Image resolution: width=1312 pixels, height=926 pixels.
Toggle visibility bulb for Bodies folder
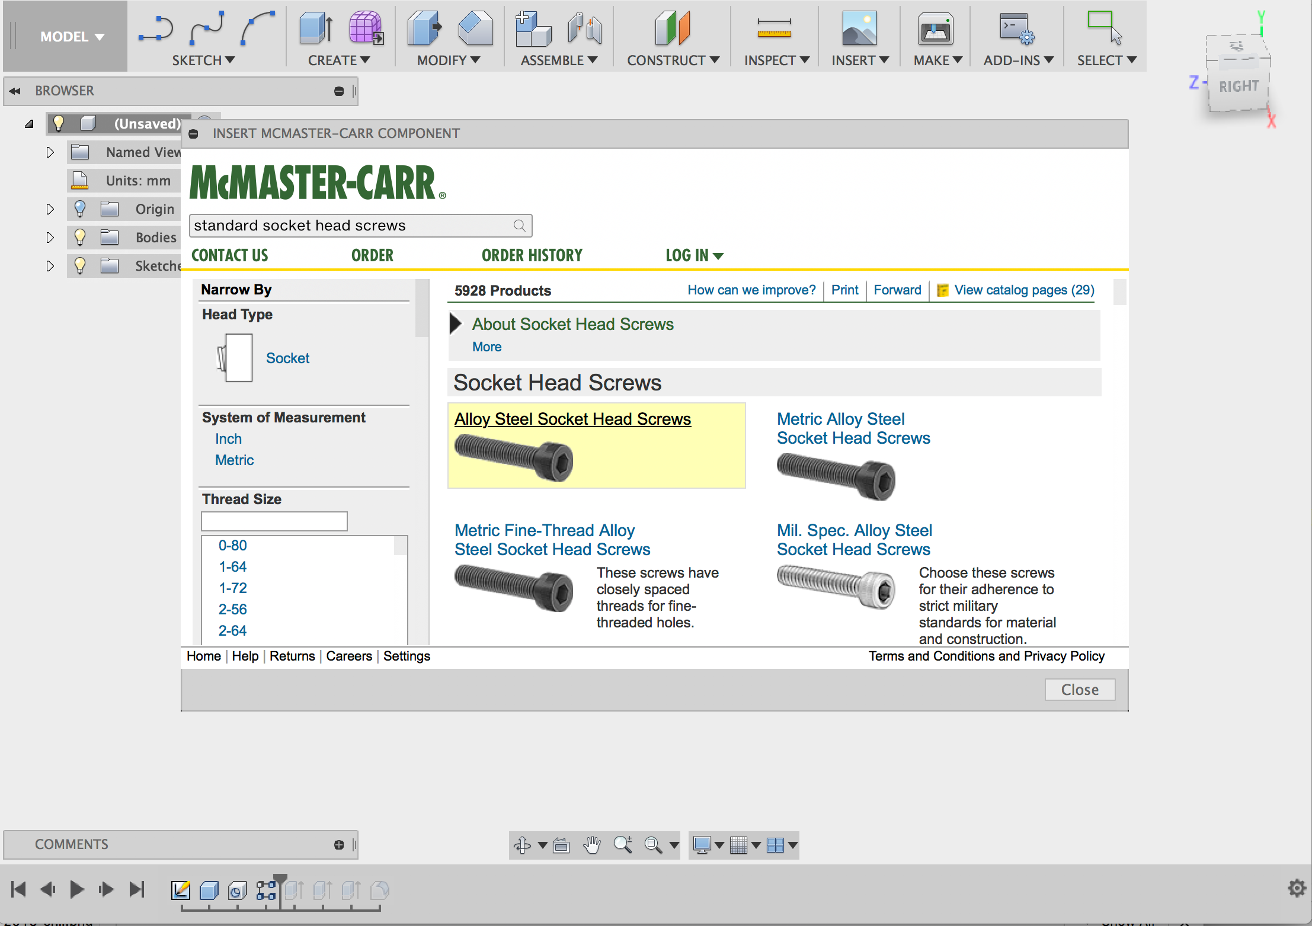tap(80, 237)
